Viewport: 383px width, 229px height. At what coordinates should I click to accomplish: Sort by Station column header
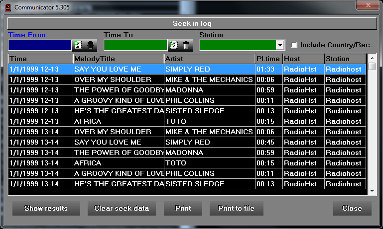[x=345, y=59]
